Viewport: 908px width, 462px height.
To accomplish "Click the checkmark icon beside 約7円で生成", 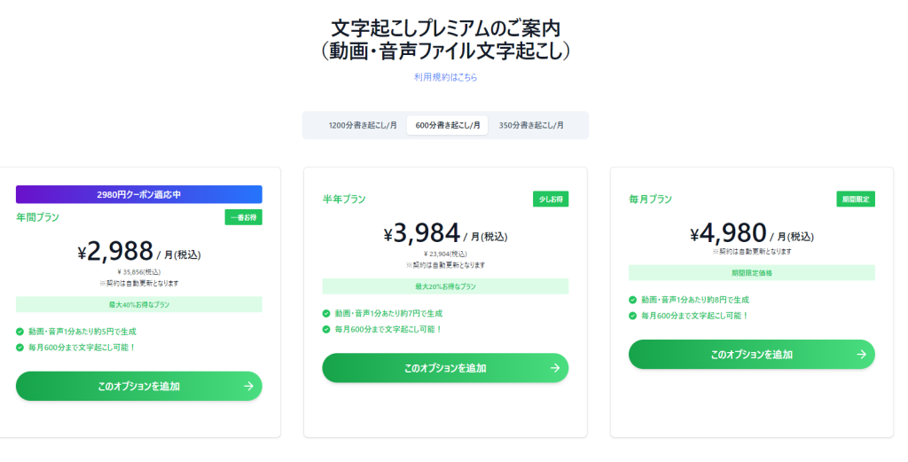I will (x=327, y=313).
